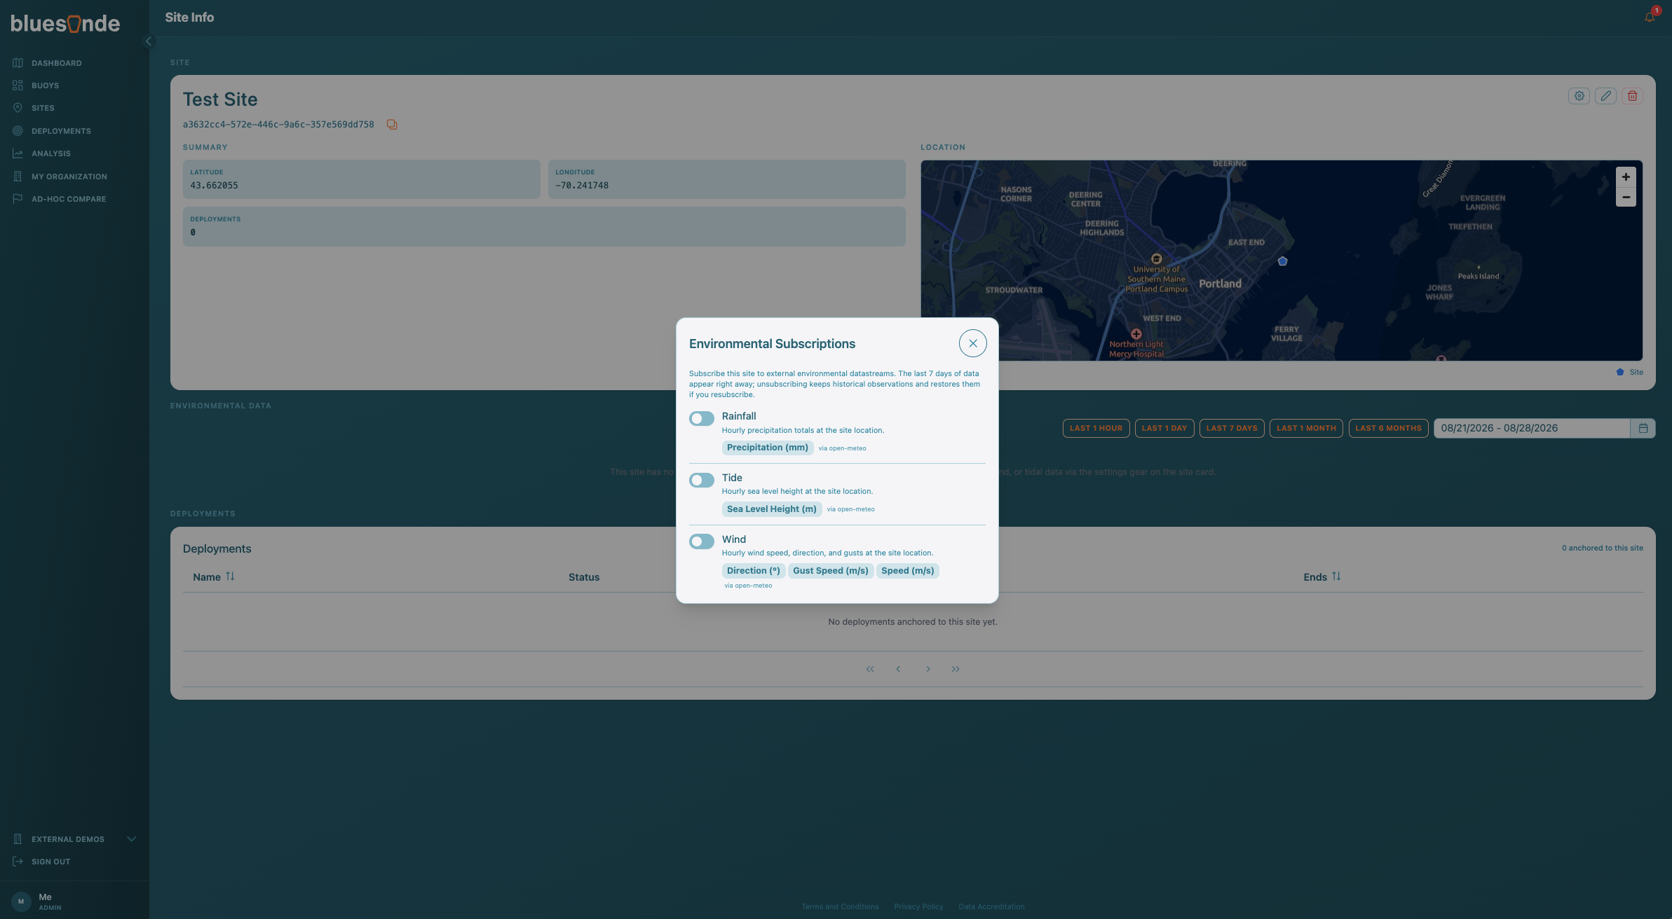
Task: Select Last 6 Months range
Action: (x=1388, y=428)
